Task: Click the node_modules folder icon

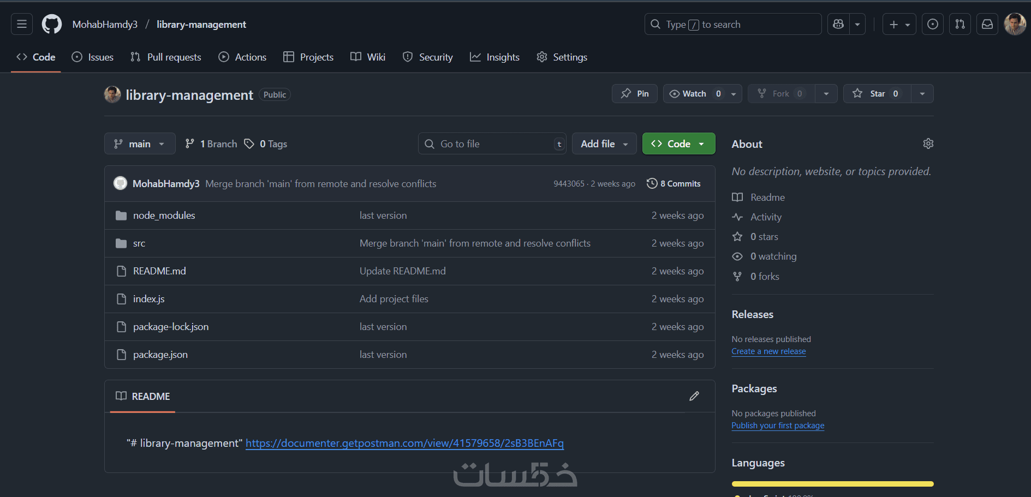Action: coord(121,215)
